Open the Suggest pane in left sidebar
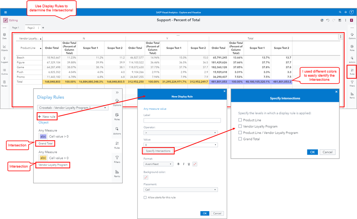357x219 pixels. point(4,60)
